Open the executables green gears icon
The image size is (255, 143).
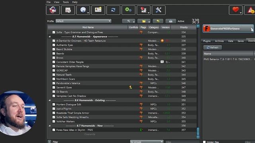click(x=128, y=10)
